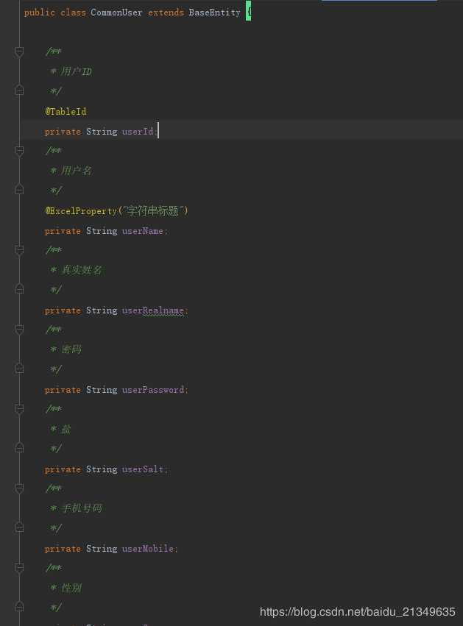Click the userMobile field name
This screenshot has height=626, width=463.
pos(148,549)
